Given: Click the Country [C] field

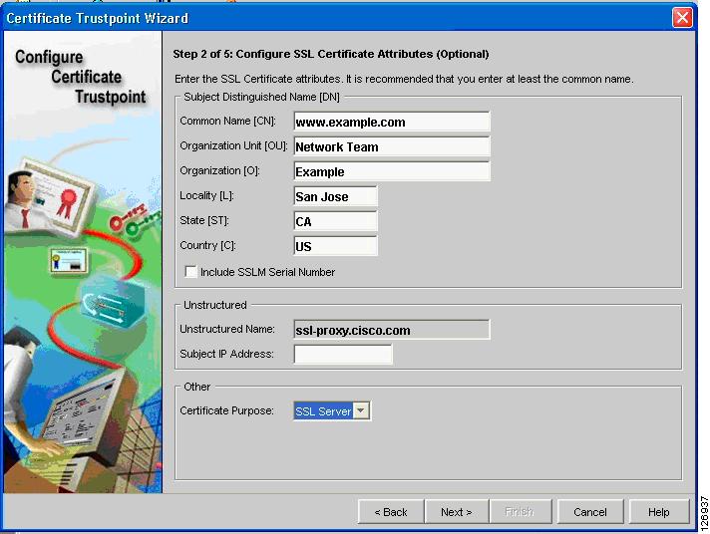Looking at the screenshot, I should (x=335, y=246).
